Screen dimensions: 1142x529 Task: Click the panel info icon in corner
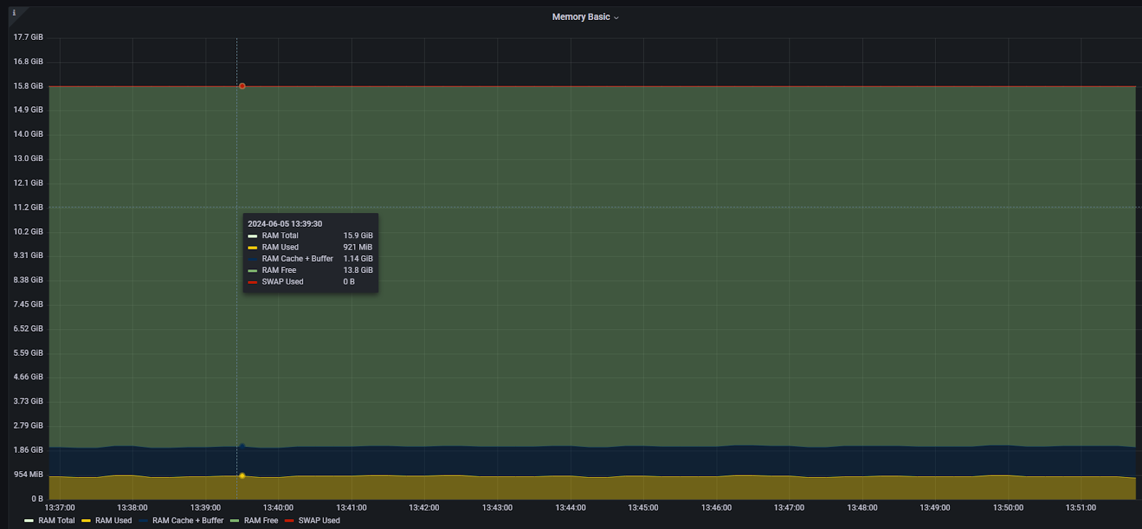(x=14, y=13)
